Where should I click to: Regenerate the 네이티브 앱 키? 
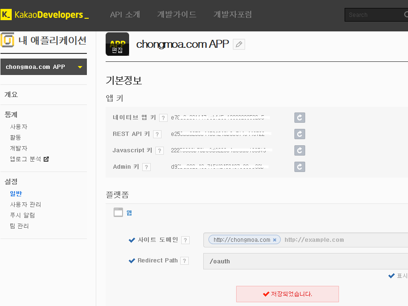[x=300, y=118]
